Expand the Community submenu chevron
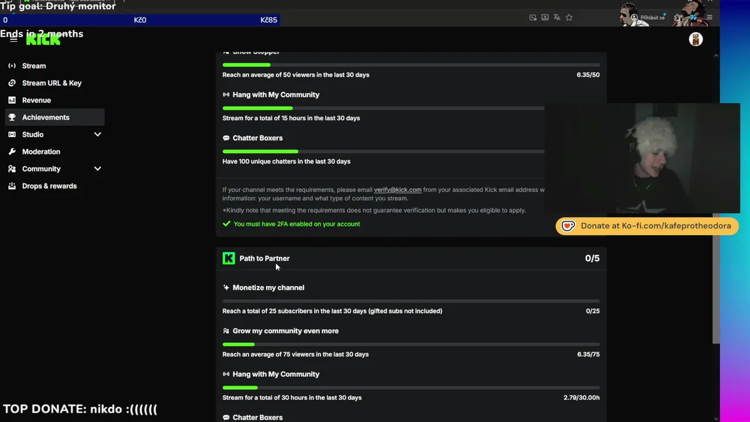 point(97,169)
